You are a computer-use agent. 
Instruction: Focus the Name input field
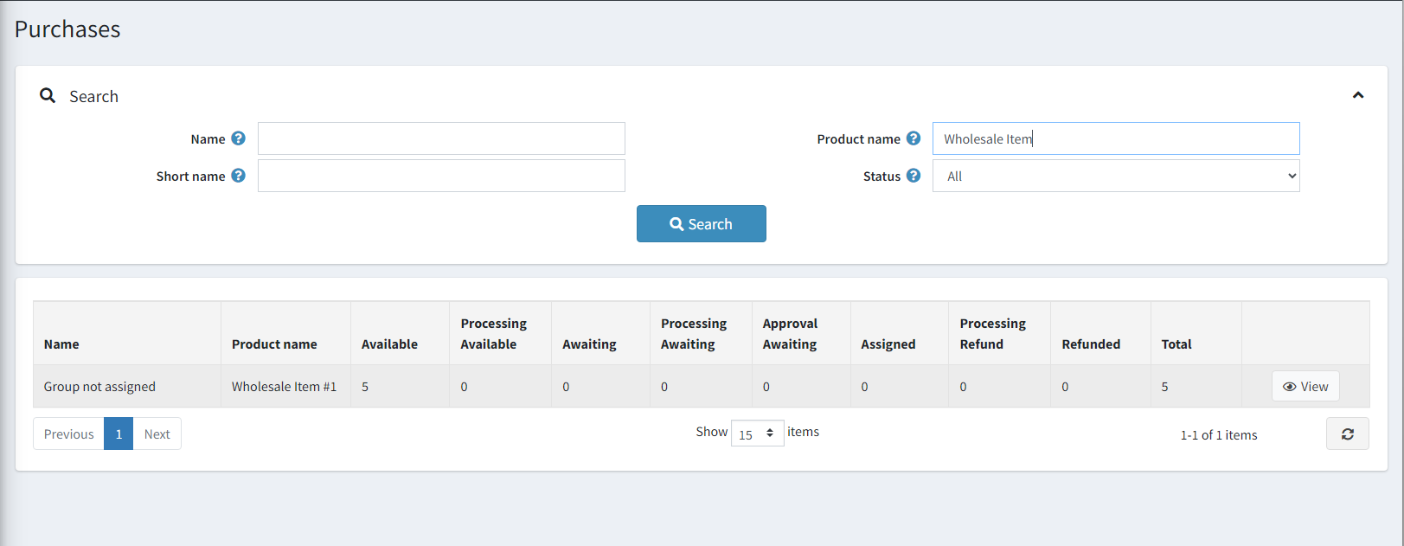tap(441, 138)
